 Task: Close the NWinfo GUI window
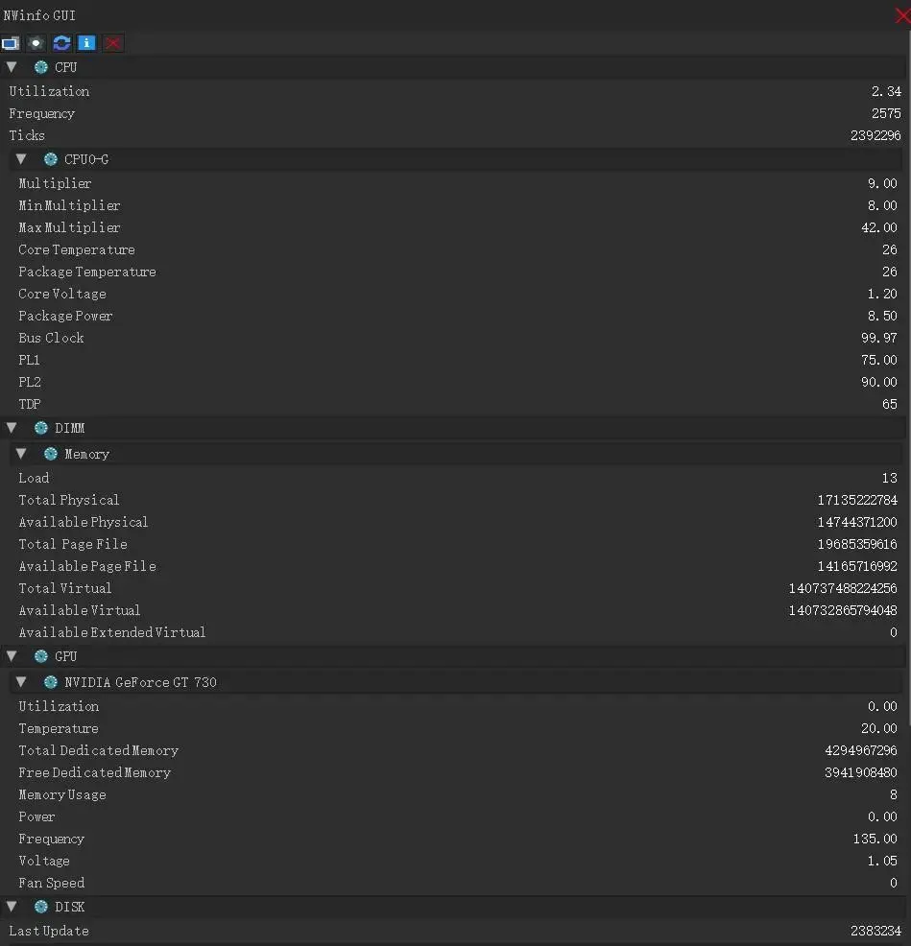903,15
